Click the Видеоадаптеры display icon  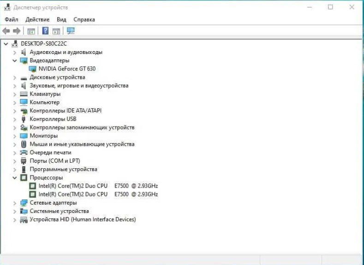point(24,60)
